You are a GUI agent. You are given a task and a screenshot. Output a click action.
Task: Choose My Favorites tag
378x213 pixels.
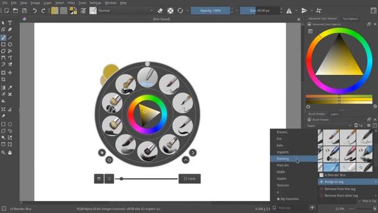(x=294, y=199)
